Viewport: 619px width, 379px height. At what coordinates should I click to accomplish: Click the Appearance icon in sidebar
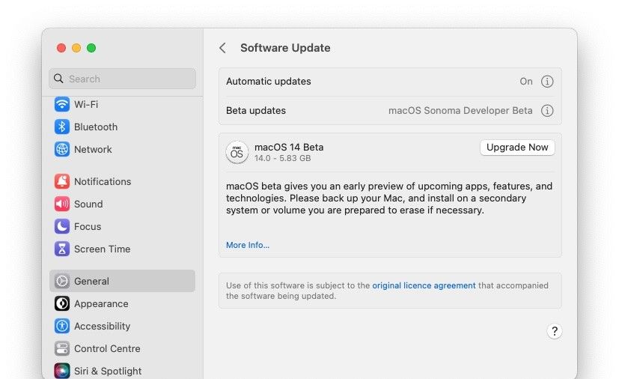62,303
